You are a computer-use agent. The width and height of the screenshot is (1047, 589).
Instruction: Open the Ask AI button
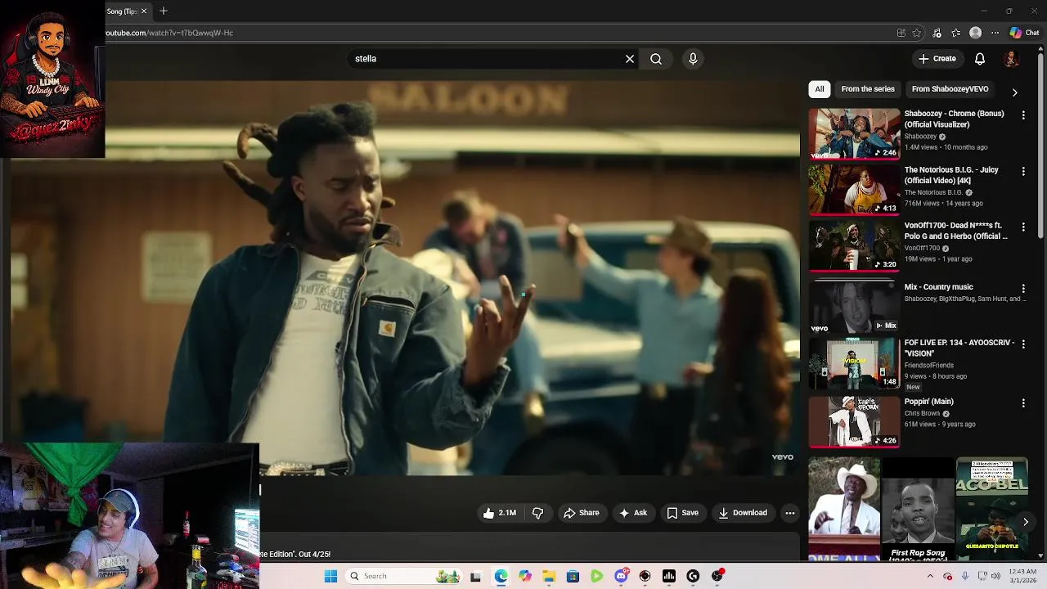tap(633, 513)
